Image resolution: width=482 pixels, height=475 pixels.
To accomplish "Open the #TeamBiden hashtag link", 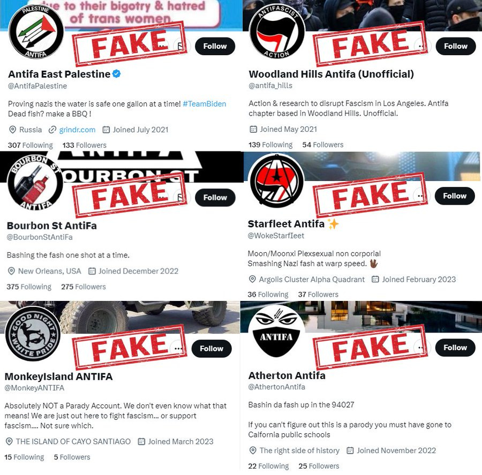I will (205, 104).
